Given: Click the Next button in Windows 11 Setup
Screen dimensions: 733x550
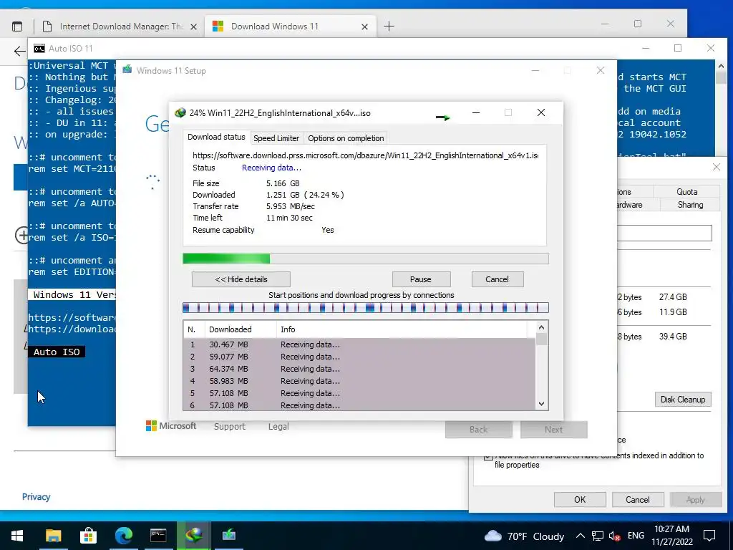Looking at the screenshot, I should (553, 430).
